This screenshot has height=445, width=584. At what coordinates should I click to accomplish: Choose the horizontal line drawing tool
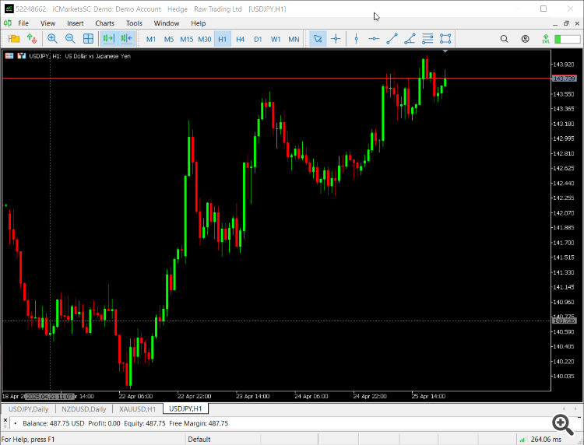[x=374, y=39]
